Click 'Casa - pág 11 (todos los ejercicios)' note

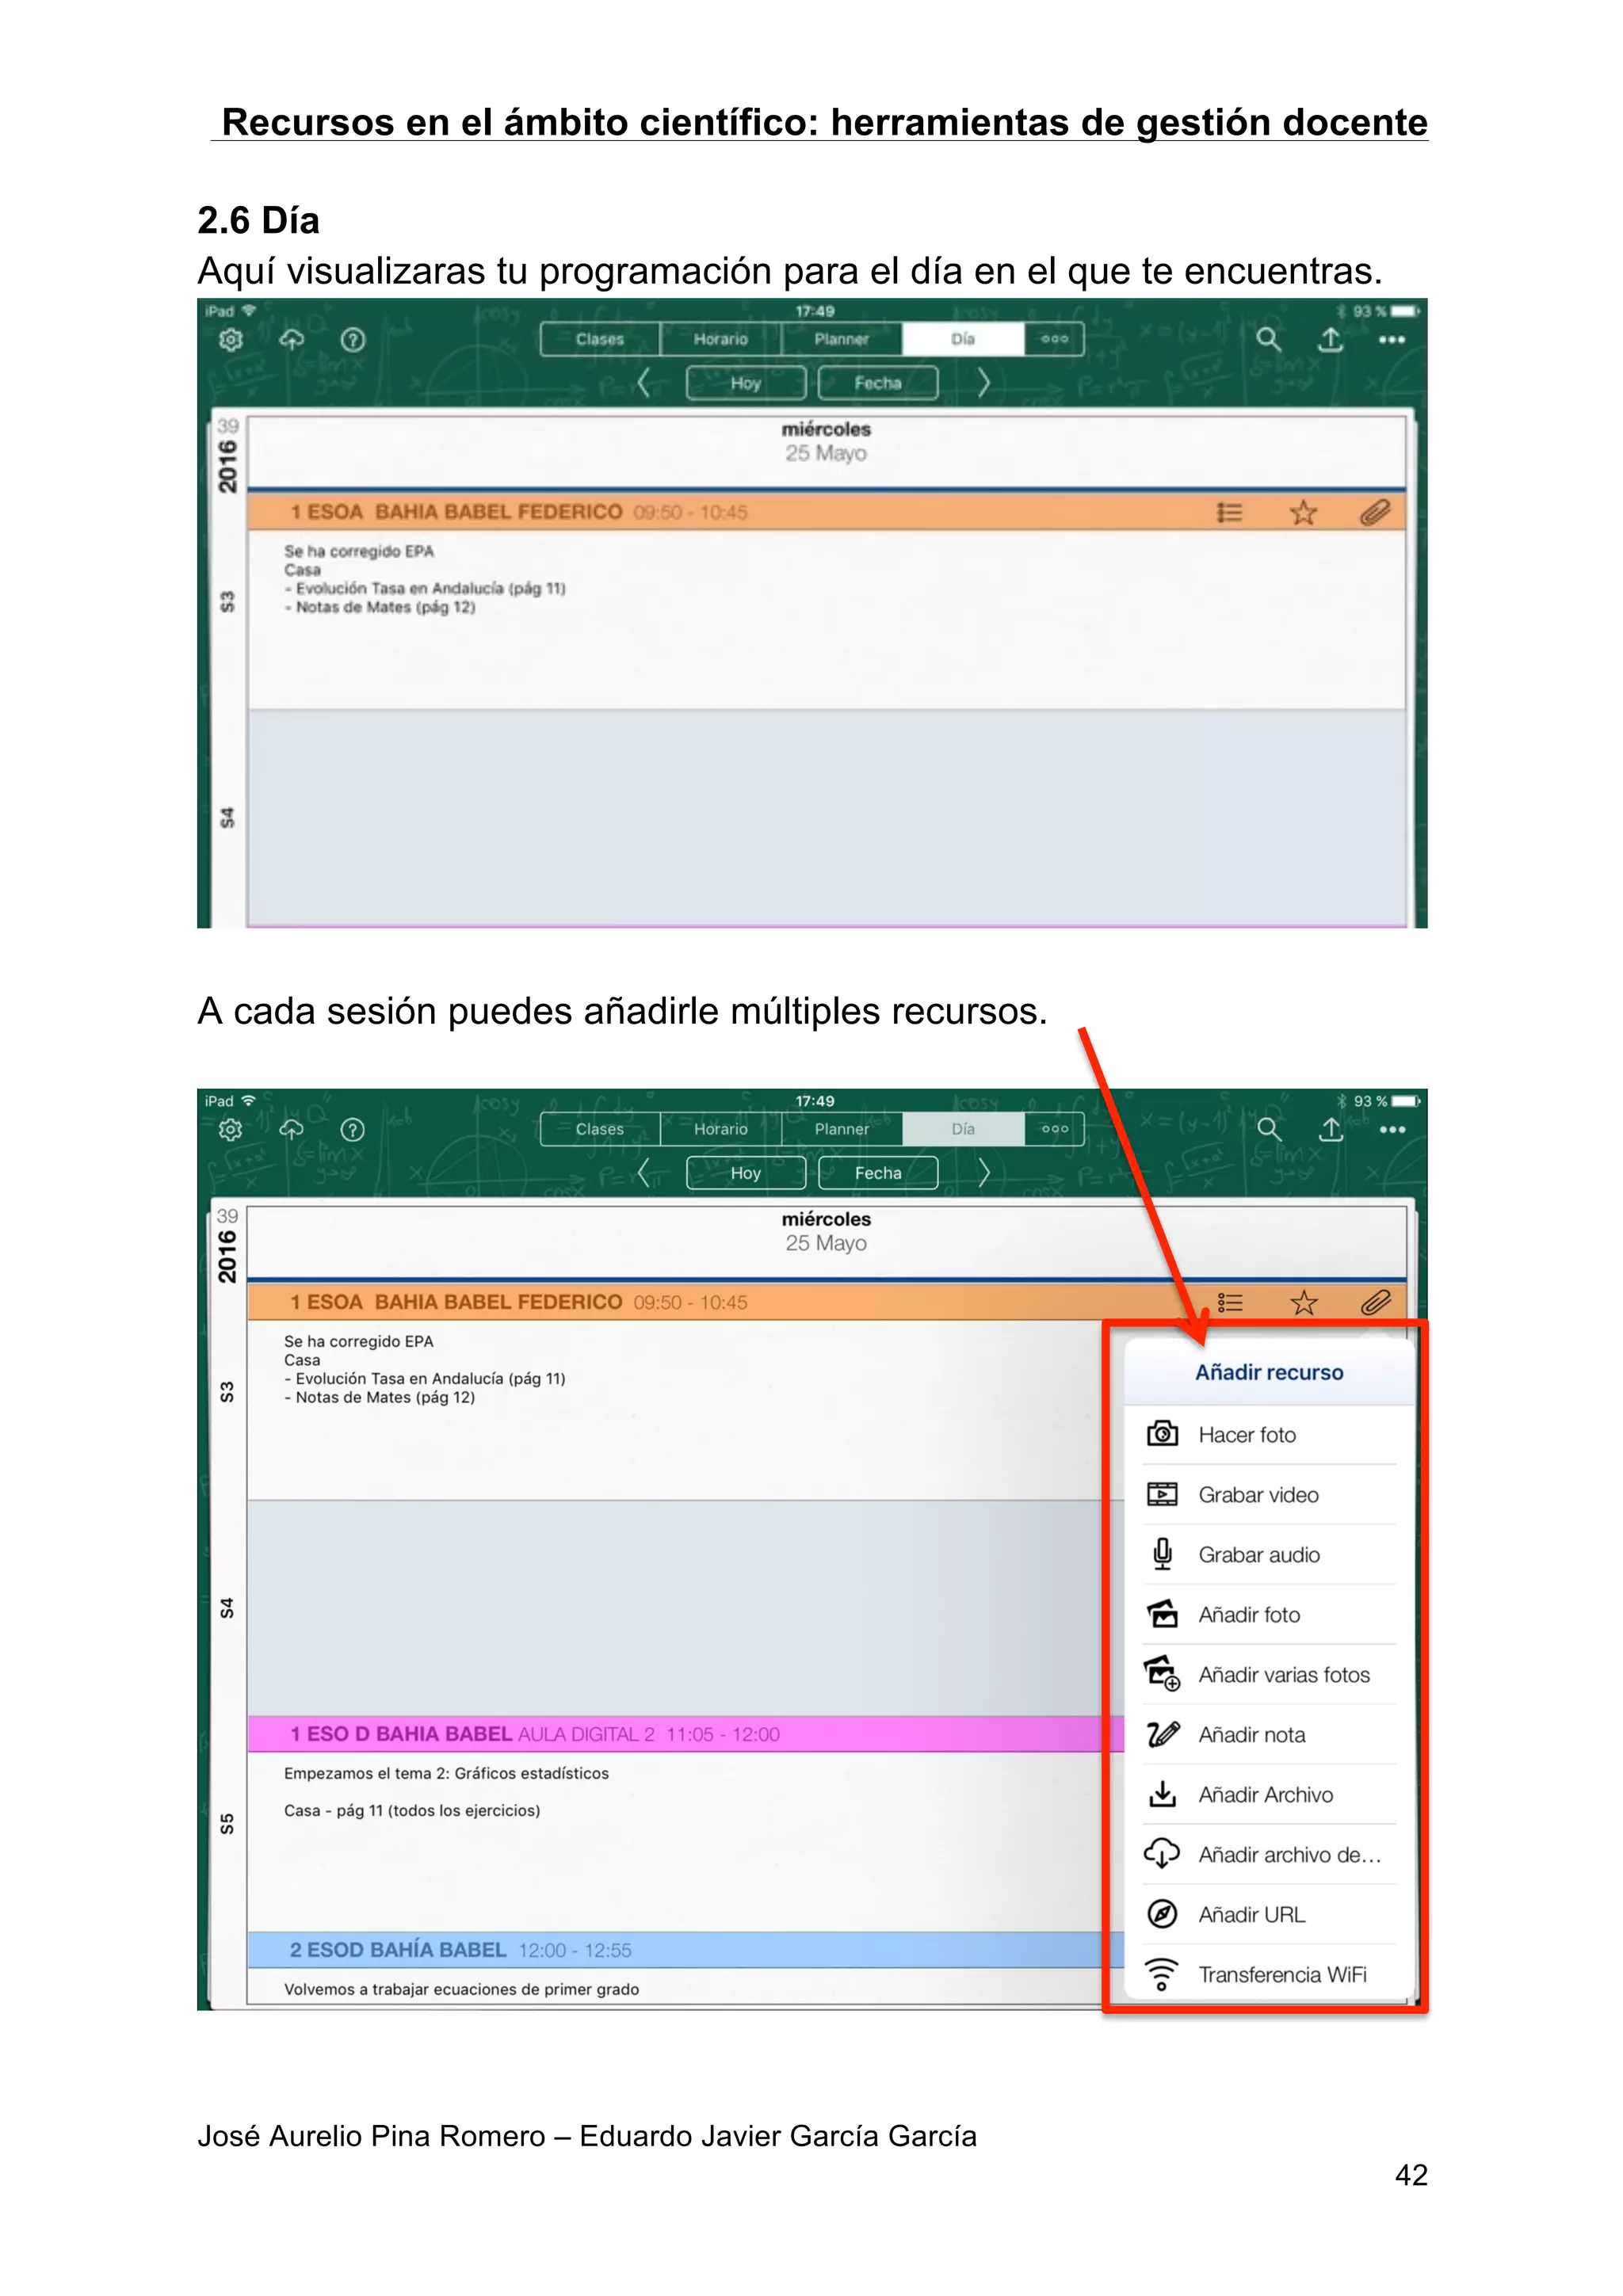pyautogui.click(x=412, y=1810)
